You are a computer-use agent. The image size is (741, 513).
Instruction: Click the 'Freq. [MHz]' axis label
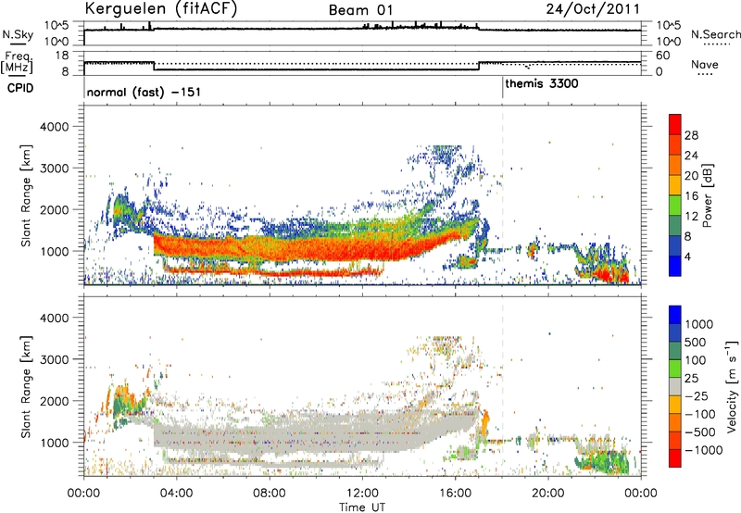coord(18,63)
